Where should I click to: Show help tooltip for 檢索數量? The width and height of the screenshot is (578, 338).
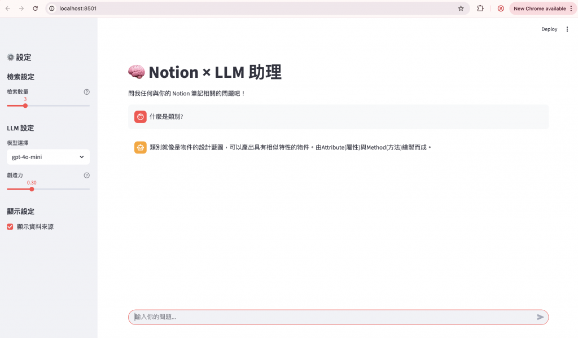point(86,92)
